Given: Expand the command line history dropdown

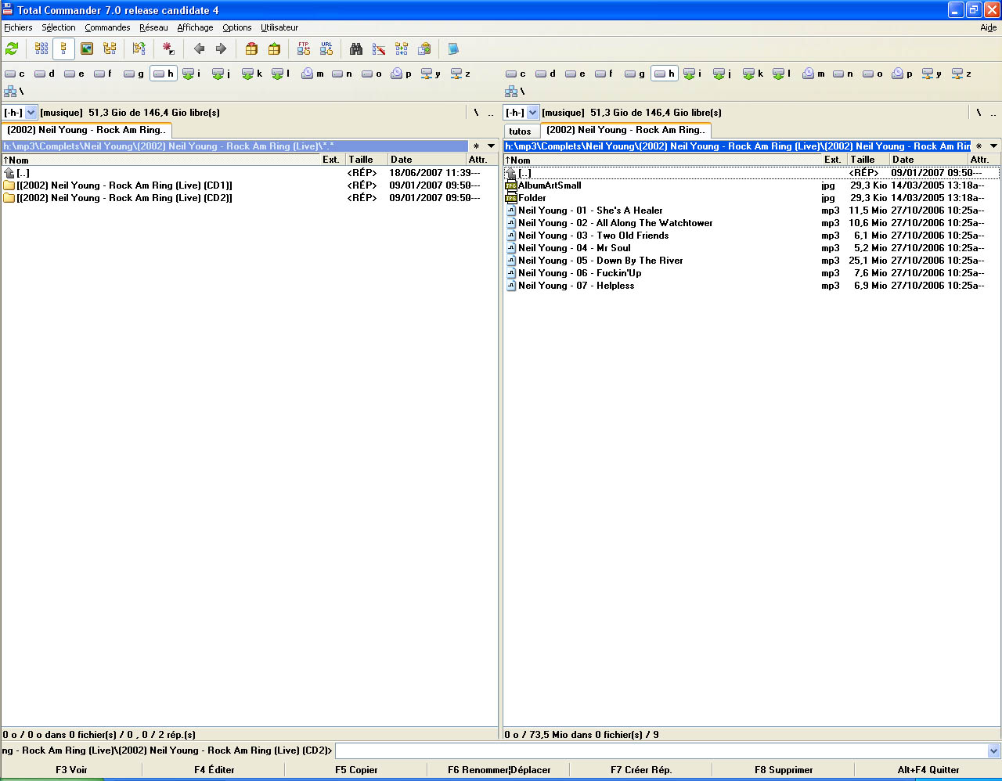Looking at the screenshot, I should click(x=993, y=751).
